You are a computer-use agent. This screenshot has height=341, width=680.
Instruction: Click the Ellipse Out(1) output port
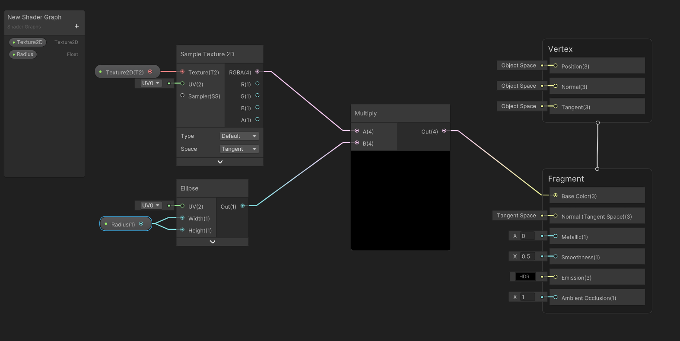242,206
